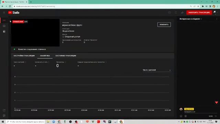Click the send feedback icon in sidebar
The width and height of the screenshot is (220, 124).
tap(4, 116)
